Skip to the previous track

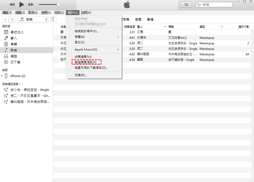coord(12,5)
